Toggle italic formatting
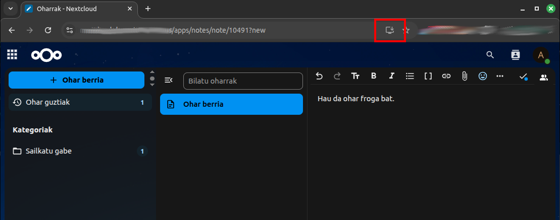The height and width of the screenshot is (220, 560). coord(391,76)
